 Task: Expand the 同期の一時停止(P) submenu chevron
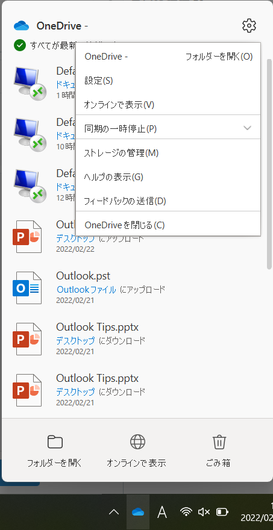pos(248,128)
